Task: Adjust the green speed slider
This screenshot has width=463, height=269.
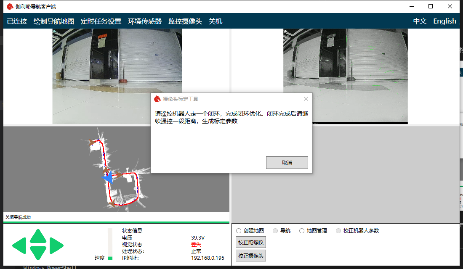Action: [110, 258]
